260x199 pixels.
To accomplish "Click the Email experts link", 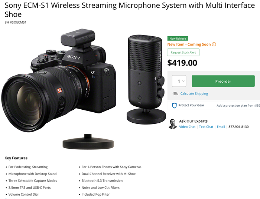I will pos(221,127).
